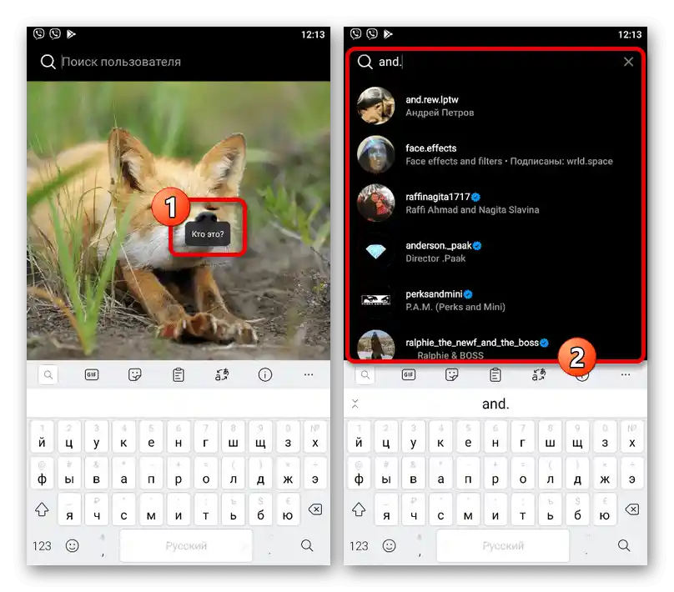The height and width of the screenshot is (592, 674).
Task: Open more options dots in right keyboard toolbar
Action: [x=626, y=374]
